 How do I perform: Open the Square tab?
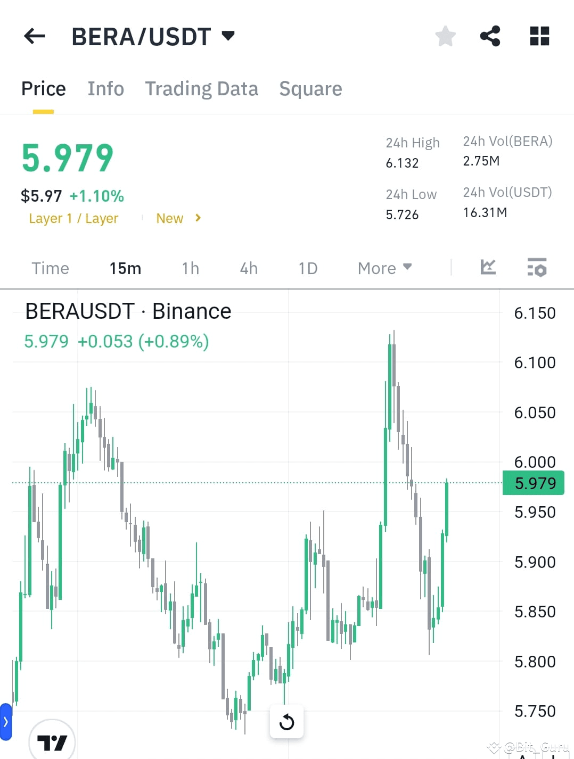pyautogui.click(x=310, y=88)
